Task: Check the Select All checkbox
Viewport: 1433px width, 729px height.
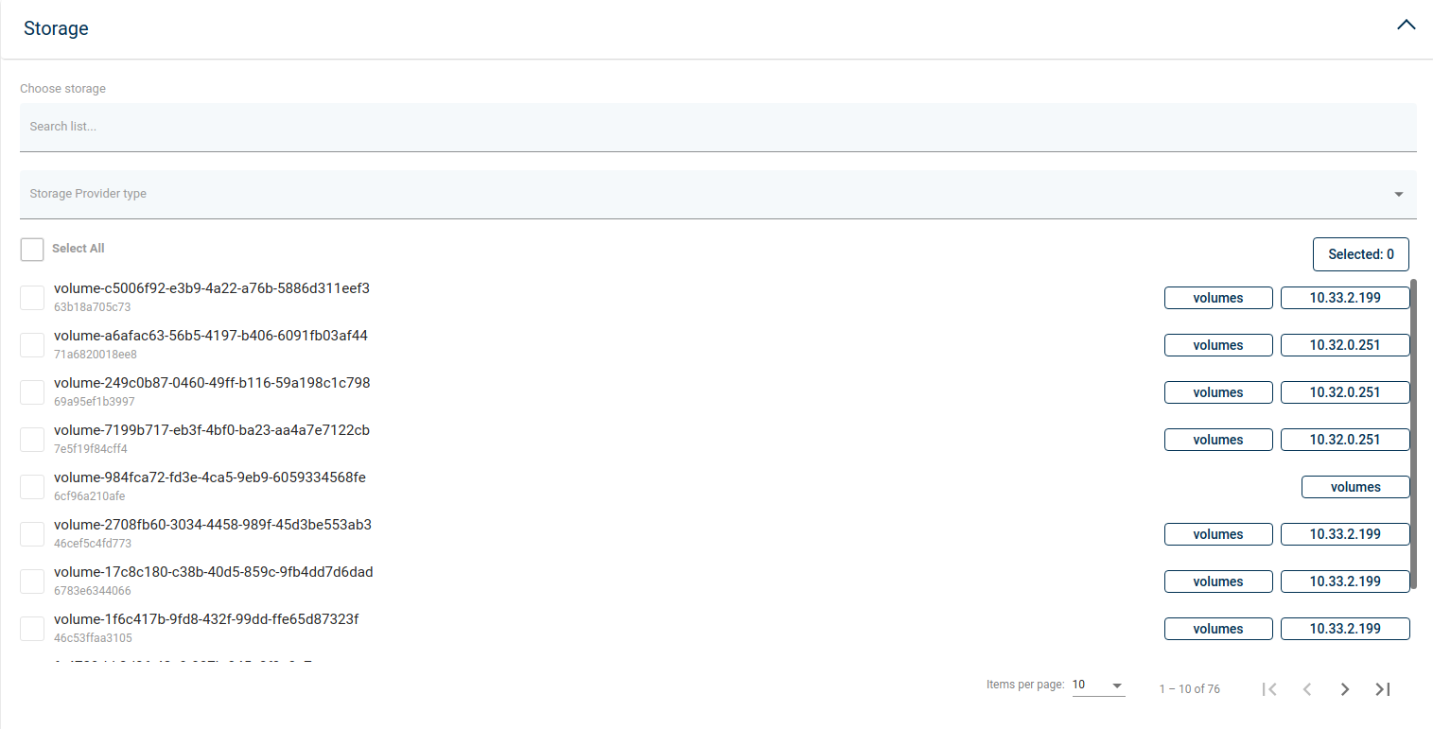Action: tap(32, 250)
